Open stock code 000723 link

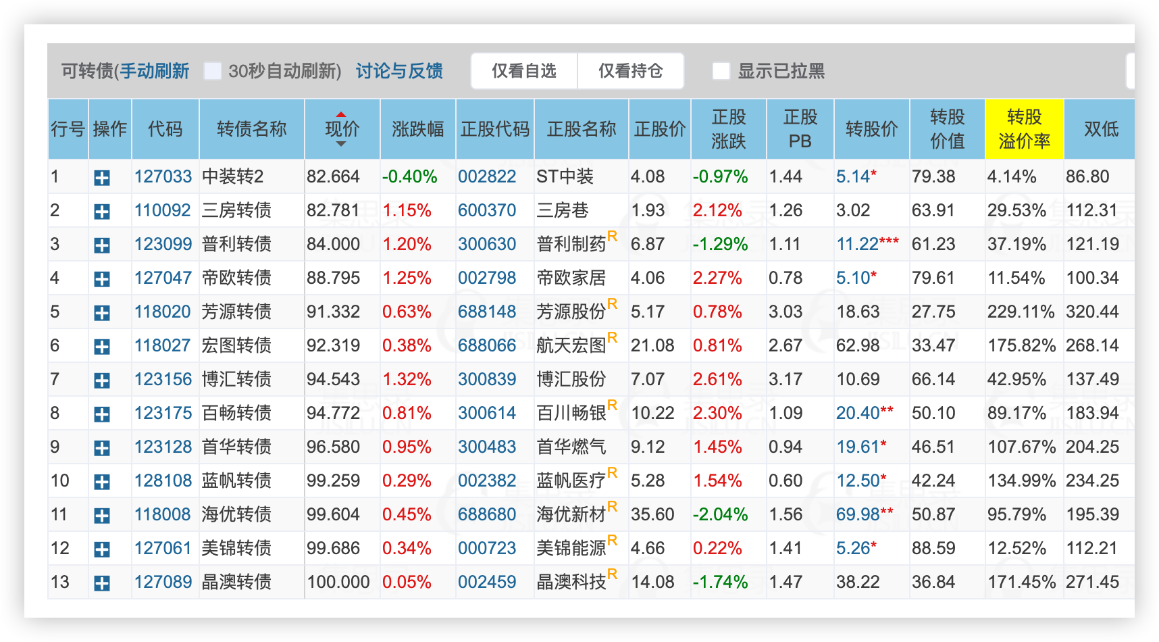click(487, 549)
